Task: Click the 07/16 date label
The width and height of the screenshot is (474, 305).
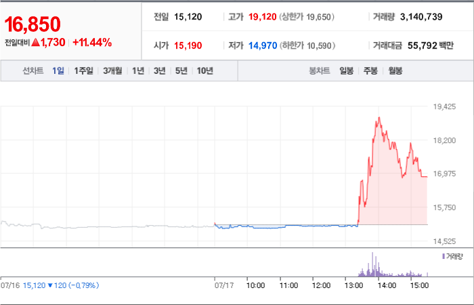Action: (x=10, y=285)
